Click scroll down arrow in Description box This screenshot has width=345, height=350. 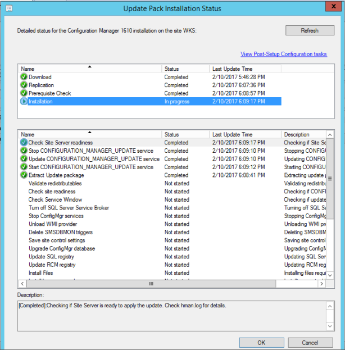330,326
